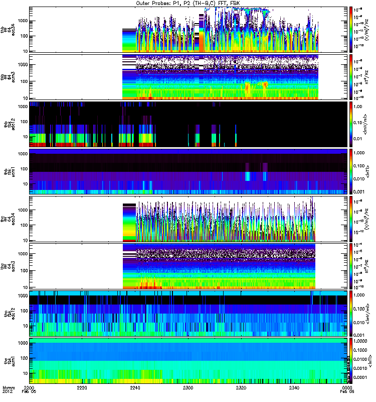Click the thc fbk scm1 green-blue plot
The height and width of the screenshot is (402, 376).
click(x=188, y=360)
